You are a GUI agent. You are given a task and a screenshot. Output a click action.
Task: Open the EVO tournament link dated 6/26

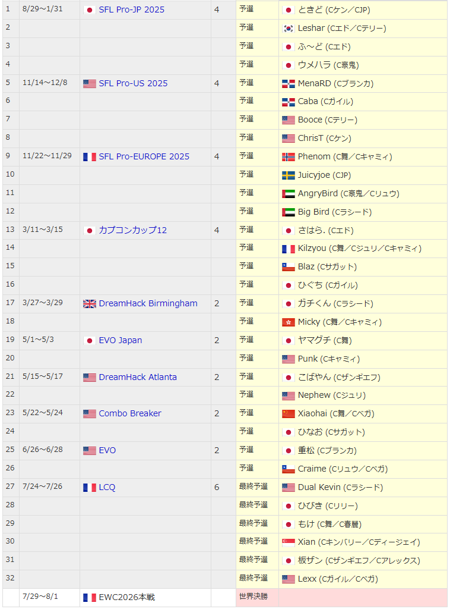pos(107,451)
